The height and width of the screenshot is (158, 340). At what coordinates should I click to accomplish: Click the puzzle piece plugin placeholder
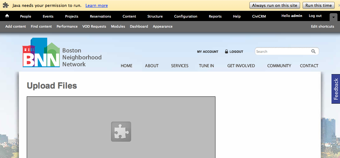(121, 132)
